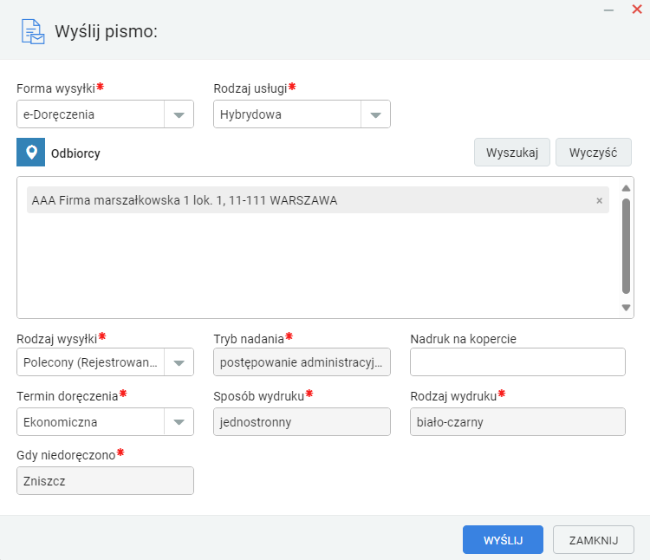Expand the Termin doręczenia dropdown
Screen dimensions: 650x560
click(x=179, y=422)
